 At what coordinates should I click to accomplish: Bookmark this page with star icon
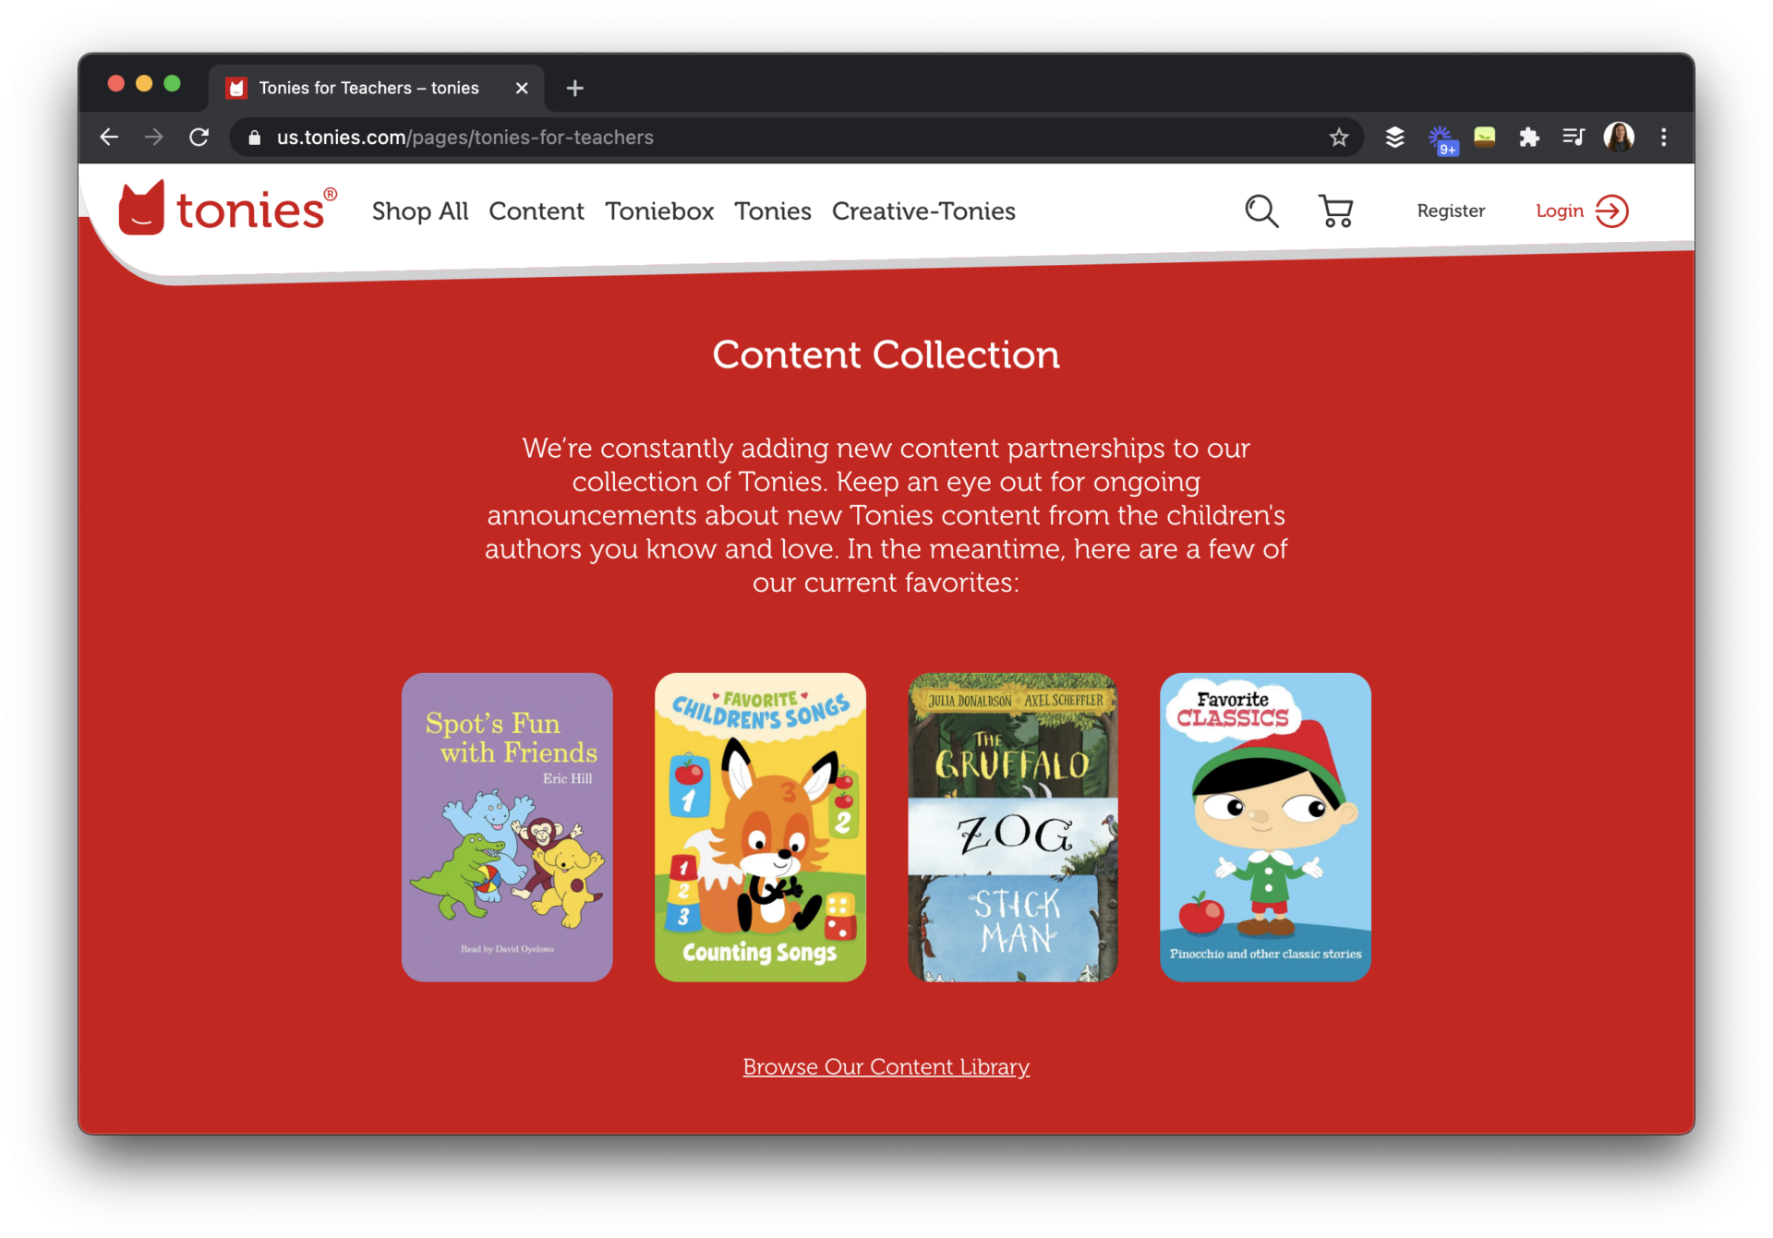click(x=1338, y=138)
